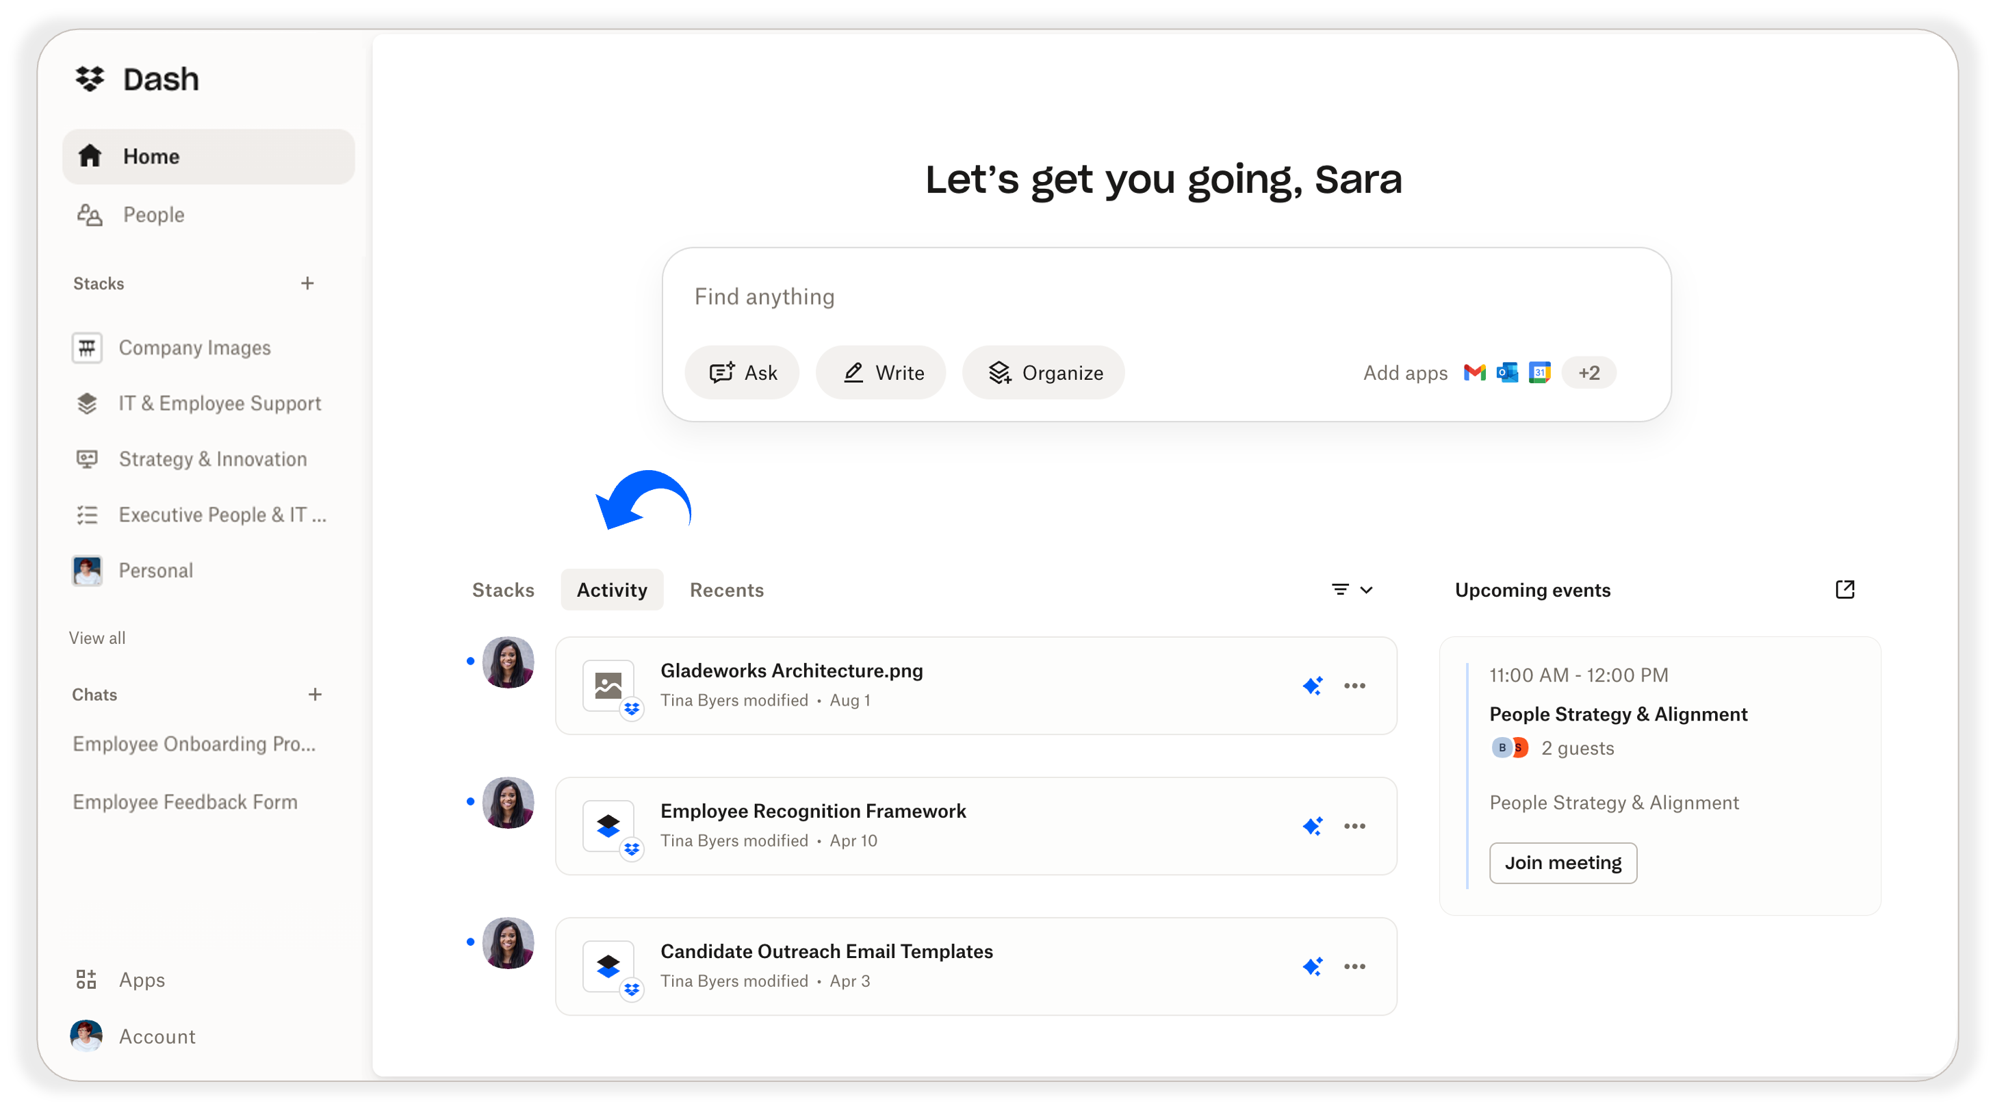Image resolution: width=1995 pixels, height=1110 pixels.
Task: Add Google Calendar from the apps row
Action: click(1540, 372)
